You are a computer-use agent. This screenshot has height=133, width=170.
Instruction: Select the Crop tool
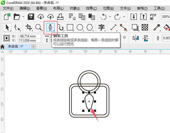(x=29, y=27)
